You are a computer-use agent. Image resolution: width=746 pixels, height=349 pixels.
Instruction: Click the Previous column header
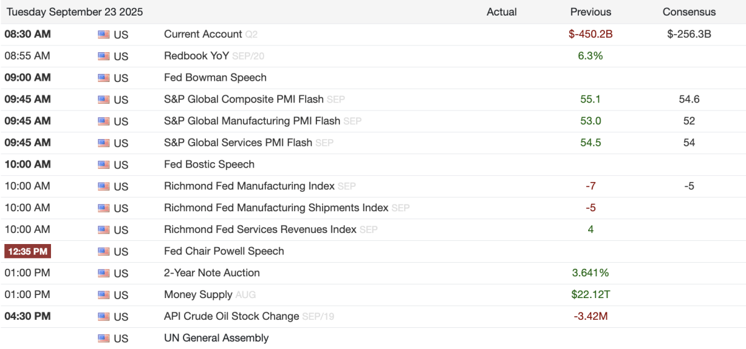[x=591, y=12]
